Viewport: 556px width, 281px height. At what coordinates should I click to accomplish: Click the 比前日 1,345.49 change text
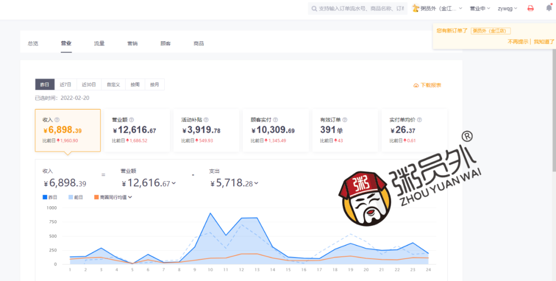point(268,140)
